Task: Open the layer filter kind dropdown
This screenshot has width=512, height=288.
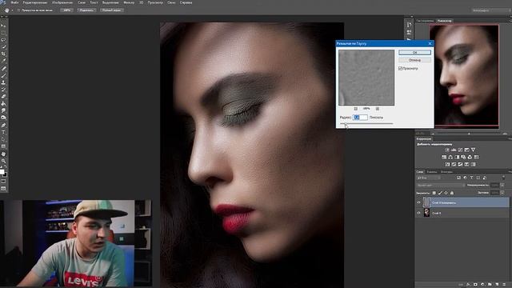Action: pos(429,178)
